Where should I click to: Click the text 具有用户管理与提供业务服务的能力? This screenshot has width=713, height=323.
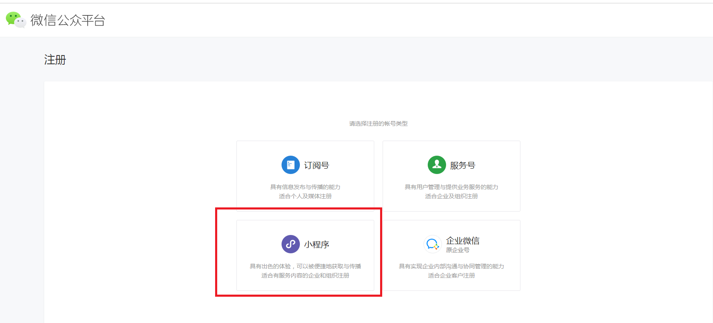(x=452, y=187)
